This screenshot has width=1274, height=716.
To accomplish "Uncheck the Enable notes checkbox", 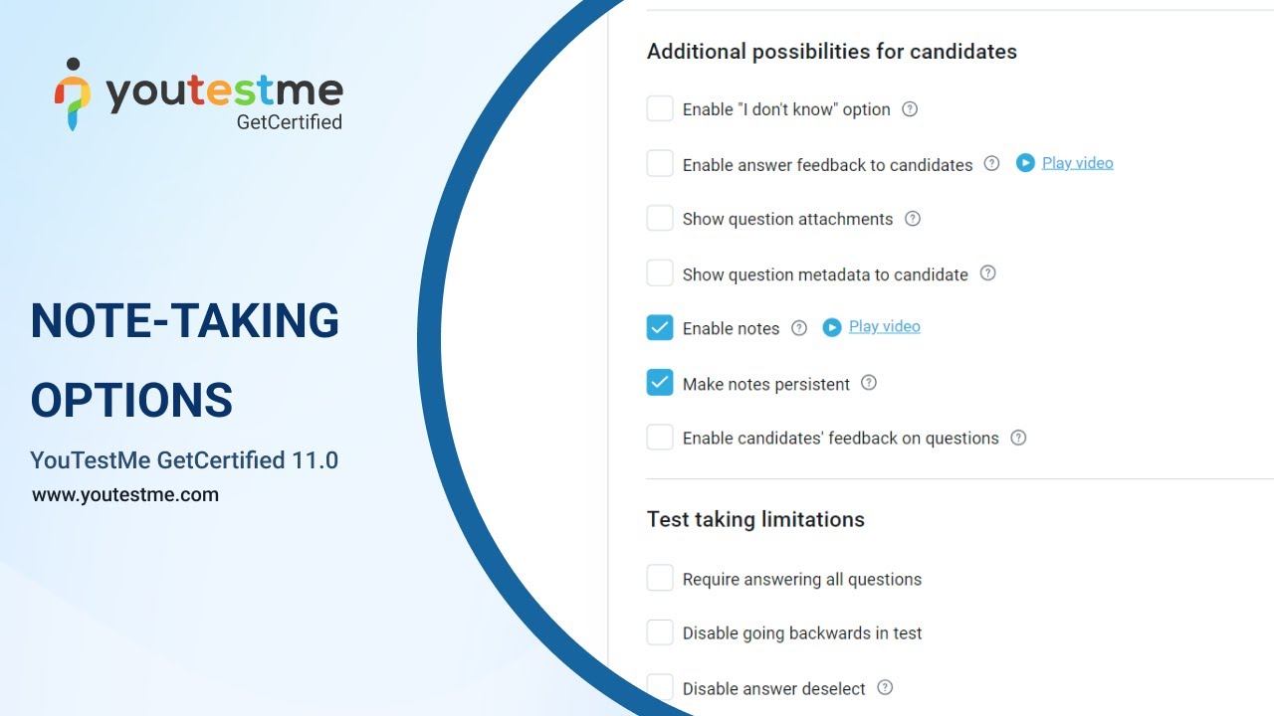I will (660, 327).
